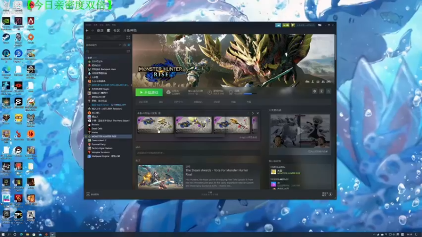Click the user avatar in title bar
Screen dimensions: 422x237
tap(293, 25)
